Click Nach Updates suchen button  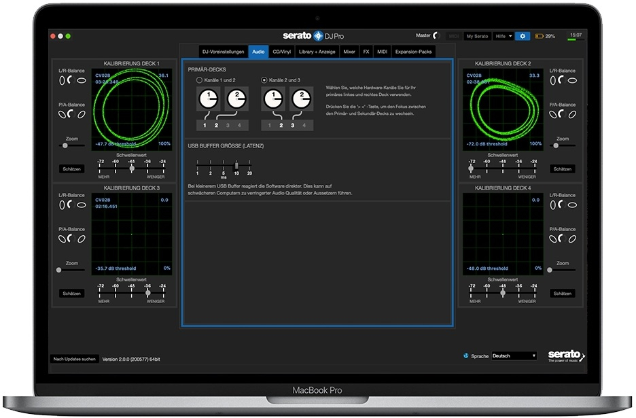click(x=74, y=359)
